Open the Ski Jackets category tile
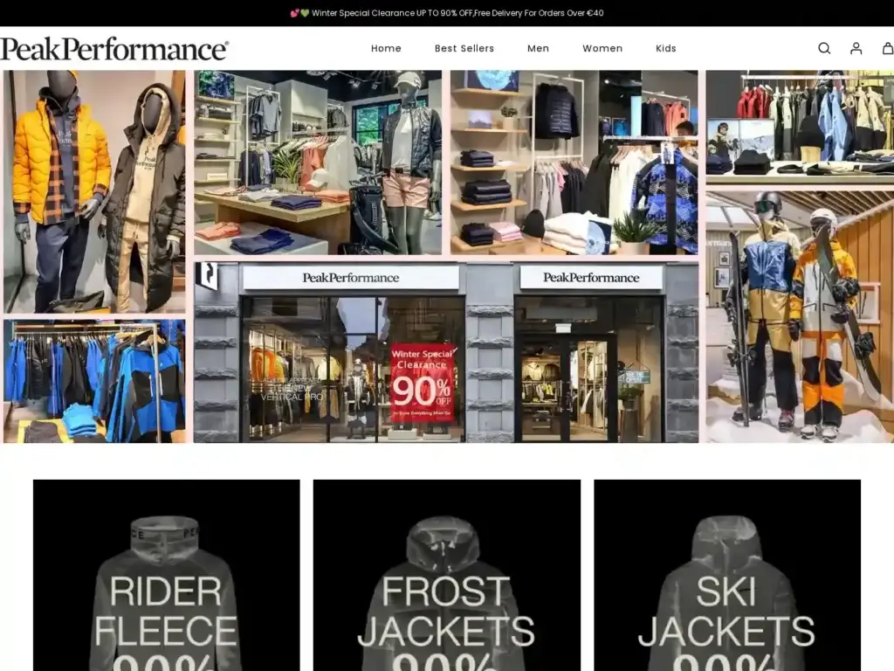 pos(726,575)
